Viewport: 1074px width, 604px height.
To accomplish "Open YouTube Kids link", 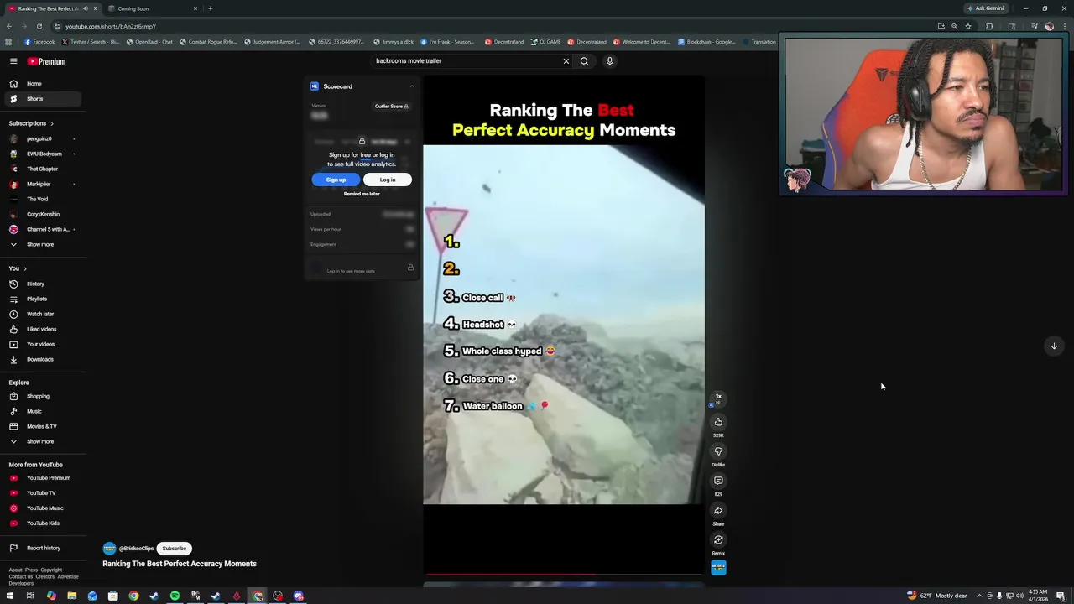I will [x=41, y=523].
